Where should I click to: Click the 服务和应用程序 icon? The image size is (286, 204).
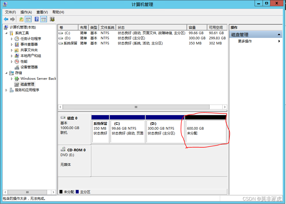11,90
